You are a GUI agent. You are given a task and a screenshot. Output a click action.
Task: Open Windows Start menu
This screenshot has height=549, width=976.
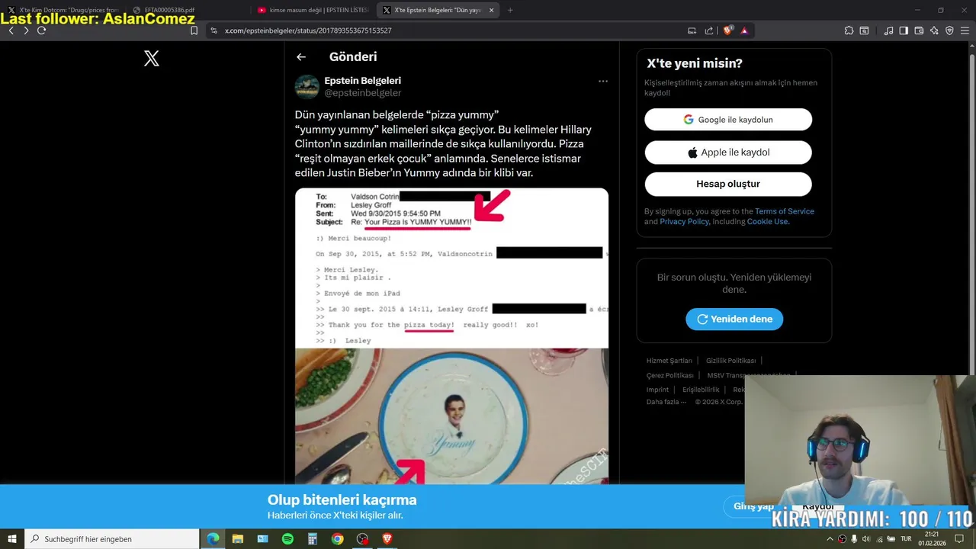[x=12, y=538]
